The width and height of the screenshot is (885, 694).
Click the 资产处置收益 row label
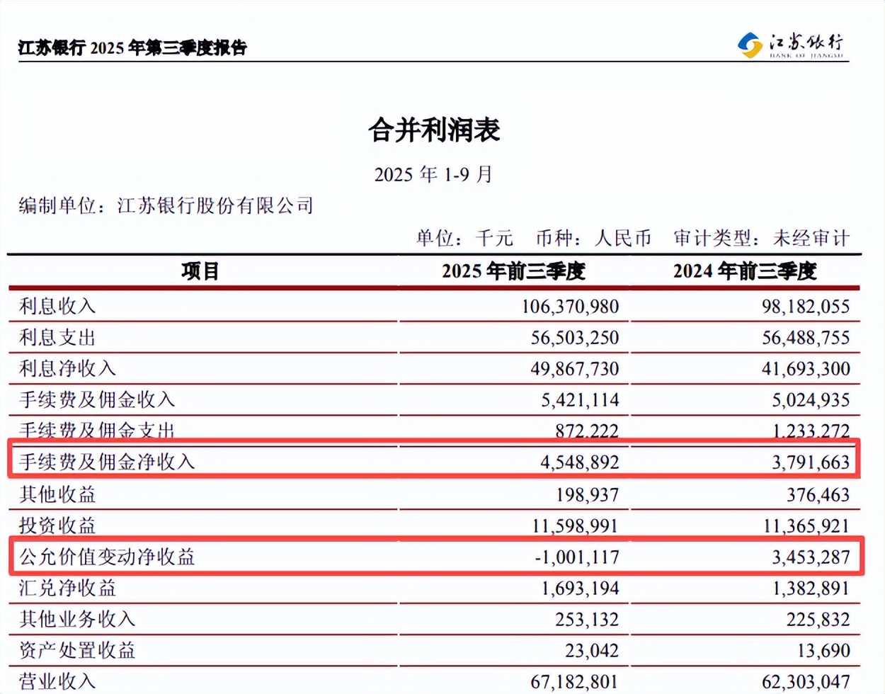click(x=77, y=651)
